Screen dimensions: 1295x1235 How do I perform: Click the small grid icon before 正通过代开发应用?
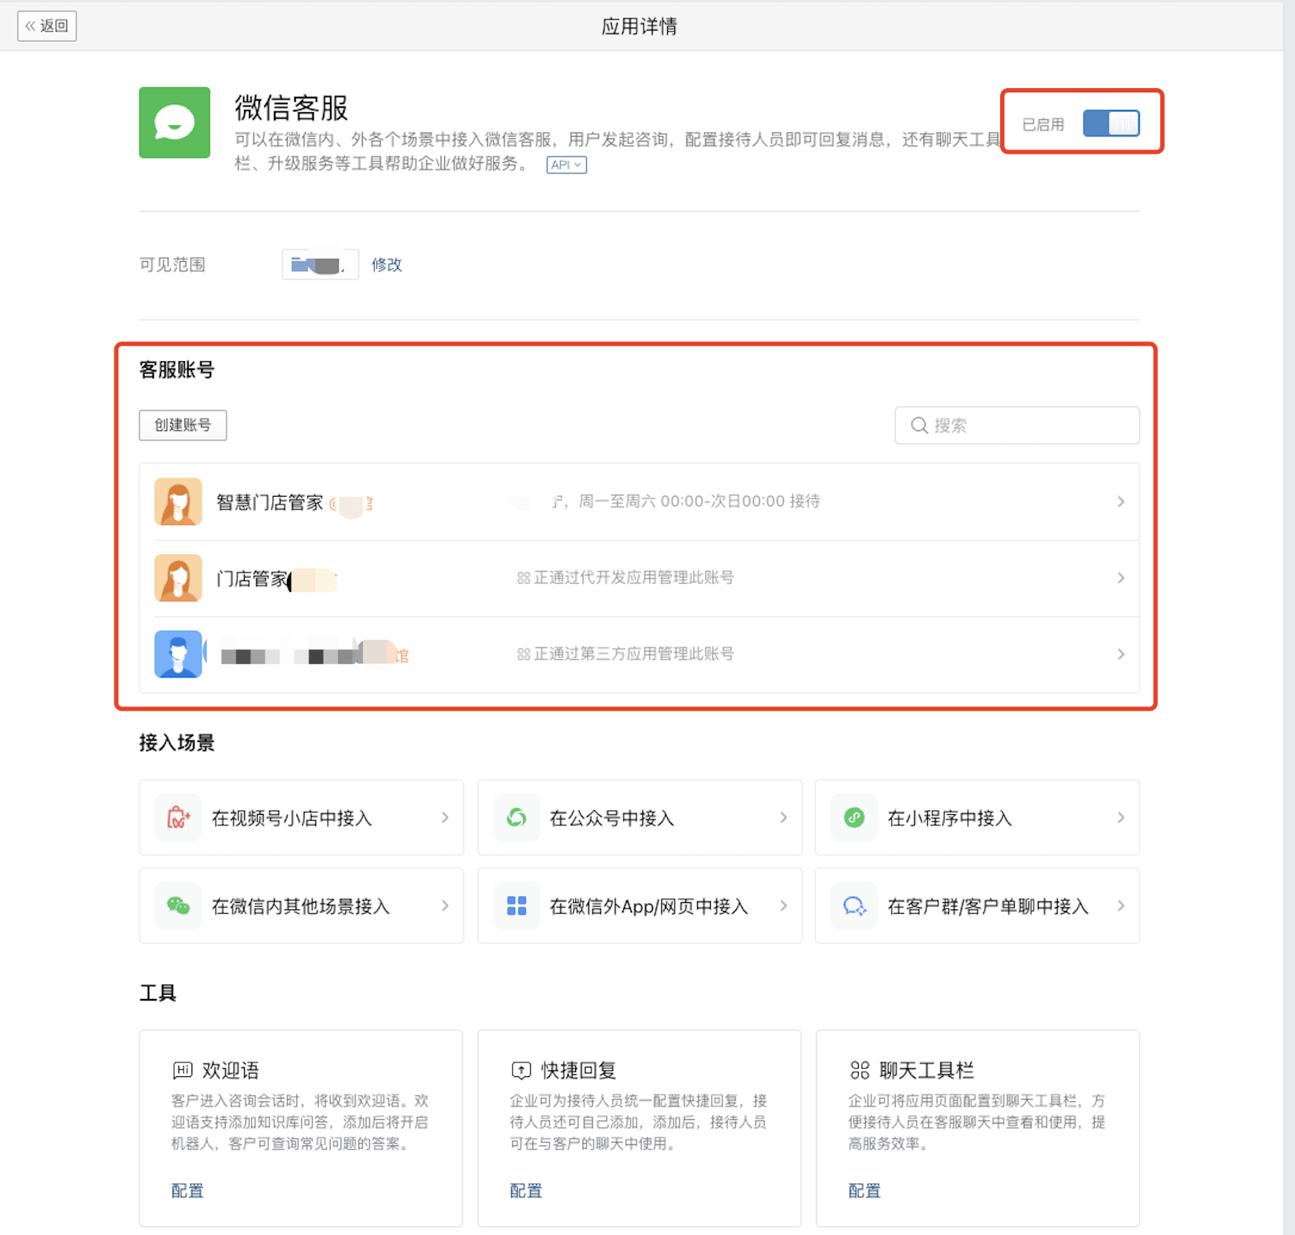pos(524,578)
